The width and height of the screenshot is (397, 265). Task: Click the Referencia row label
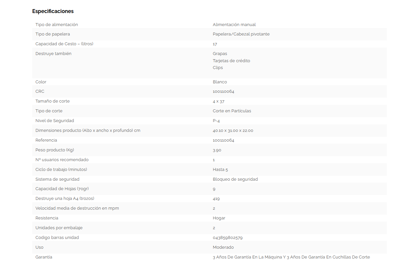tap(46, 140)
